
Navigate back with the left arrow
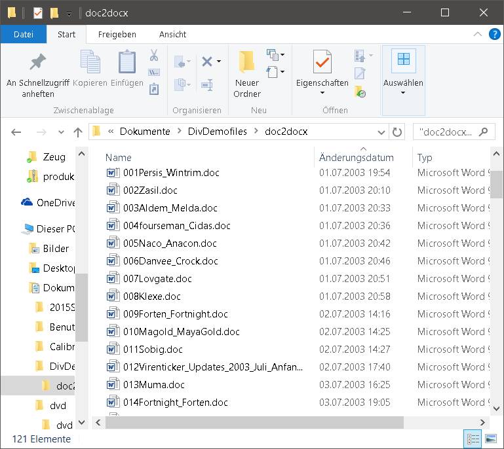tap(16, 132)
